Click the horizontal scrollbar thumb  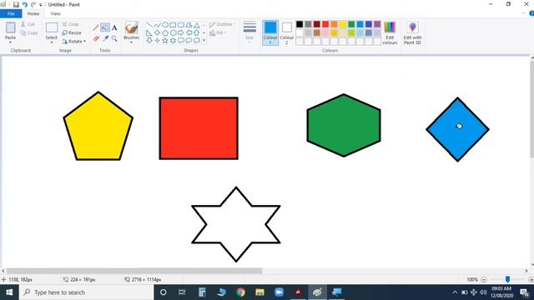click(x=134, y=271)
